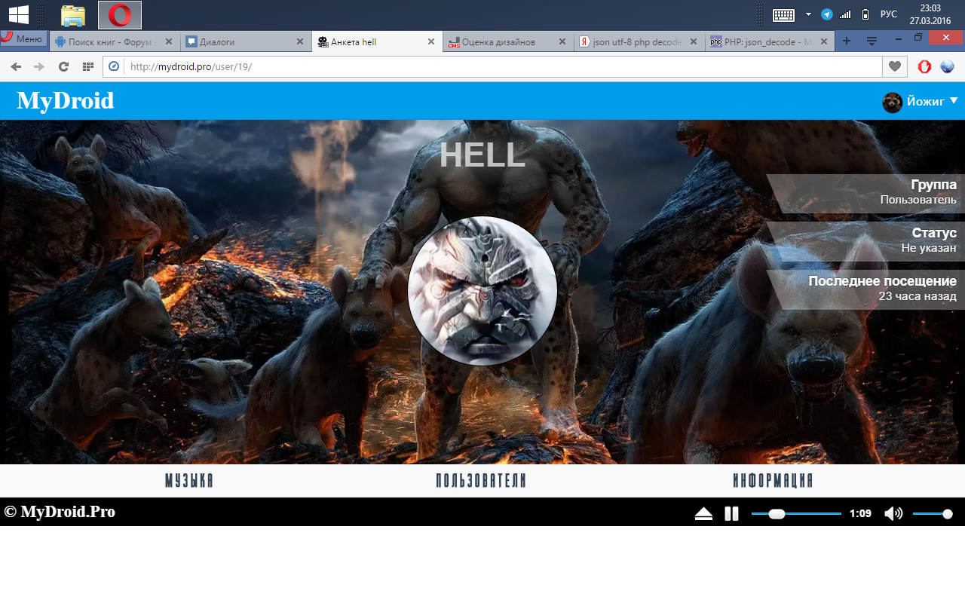Click the Opera icon in the taskbar
Viewport: 965px width, 603px height.
(119, 15)
